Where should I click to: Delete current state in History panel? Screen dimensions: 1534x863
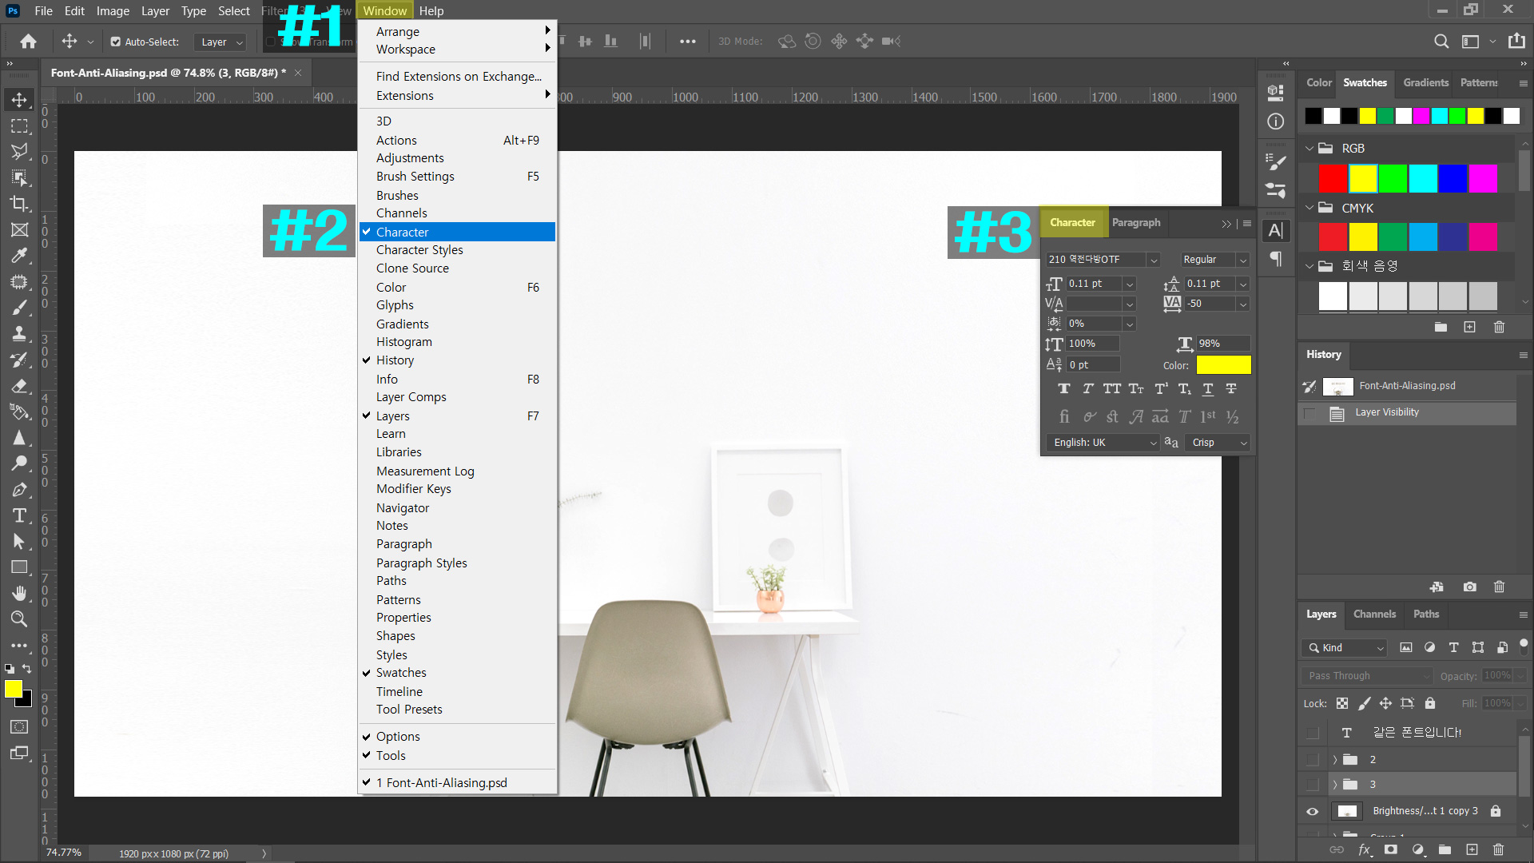point(1499,587)
